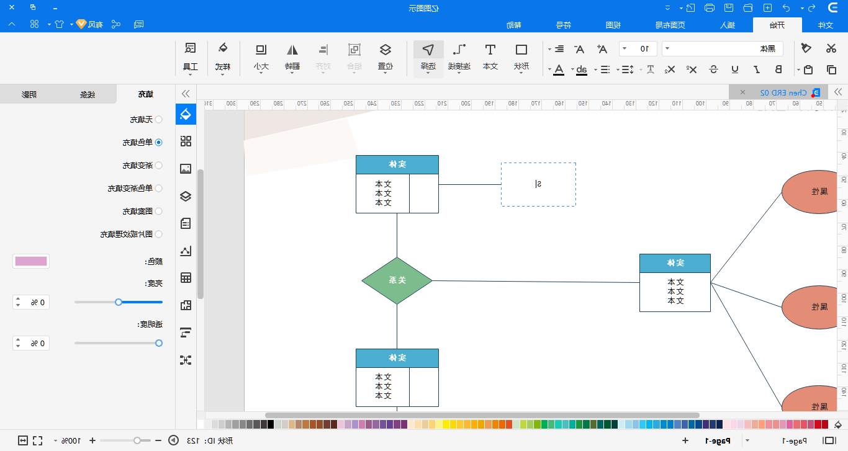Click the Paste clipboard icon
The image size is (848, 451).
pos(808,69)
